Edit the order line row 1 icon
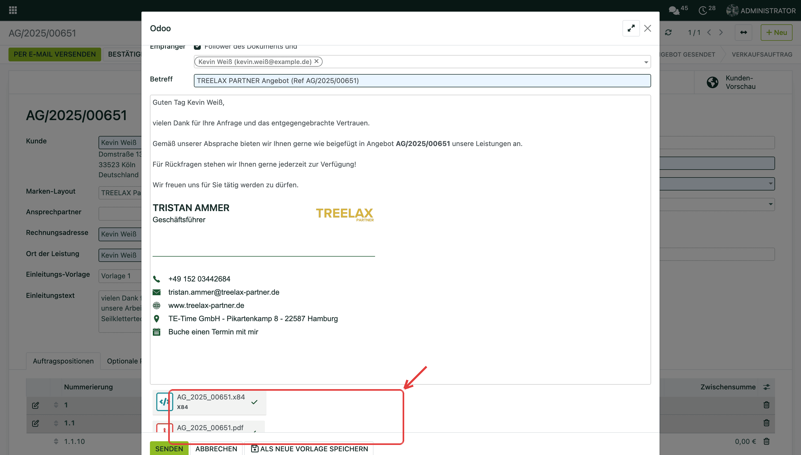801x455 pixels. pyautogui.click(x=35, y=405)
